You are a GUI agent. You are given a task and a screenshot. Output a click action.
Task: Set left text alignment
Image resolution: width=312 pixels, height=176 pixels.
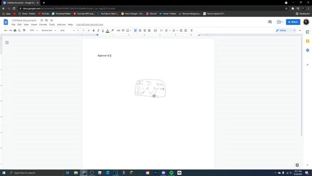coord(136,30)
